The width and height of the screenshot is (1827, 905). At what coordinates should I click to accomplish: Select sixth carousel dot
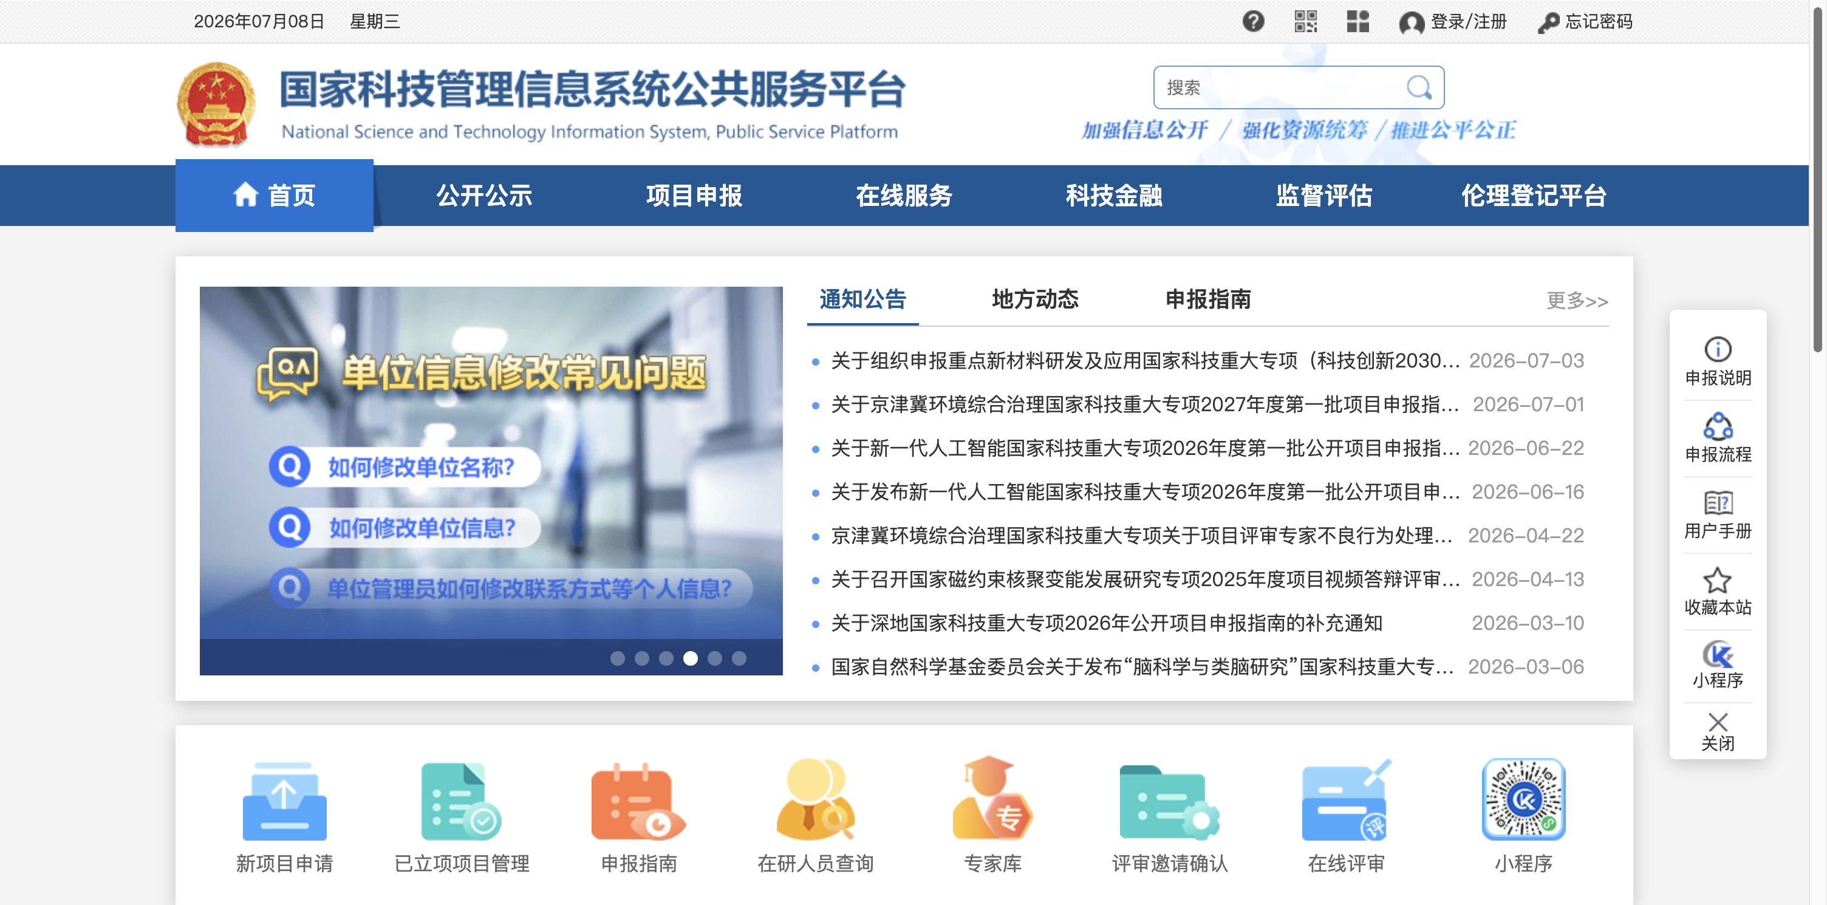click(739, 658)
